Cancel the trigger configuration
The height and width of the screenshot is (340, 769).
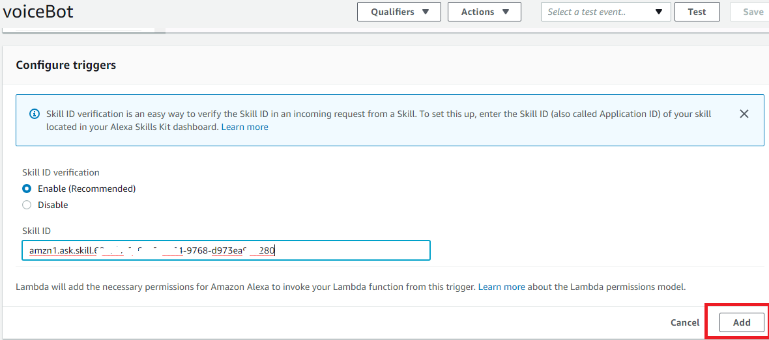(x=685, y=322)
